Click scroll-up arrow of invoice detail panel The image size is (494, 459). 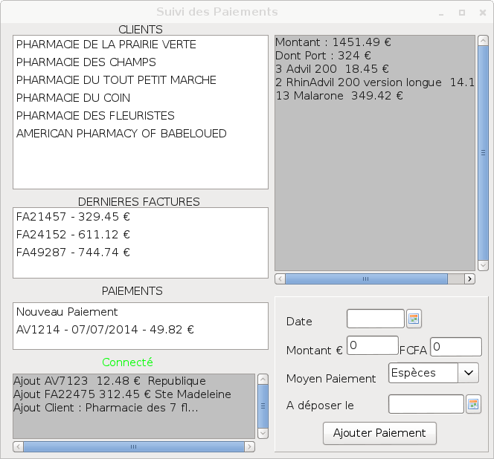pyautogui.click(x=483, y=41)
